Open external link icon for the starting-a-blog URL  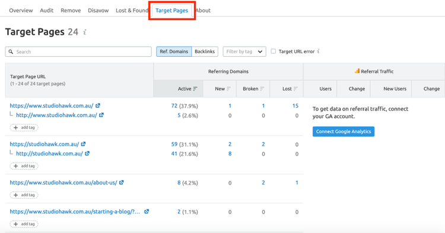pyautogui.click(x=147, y=211)
